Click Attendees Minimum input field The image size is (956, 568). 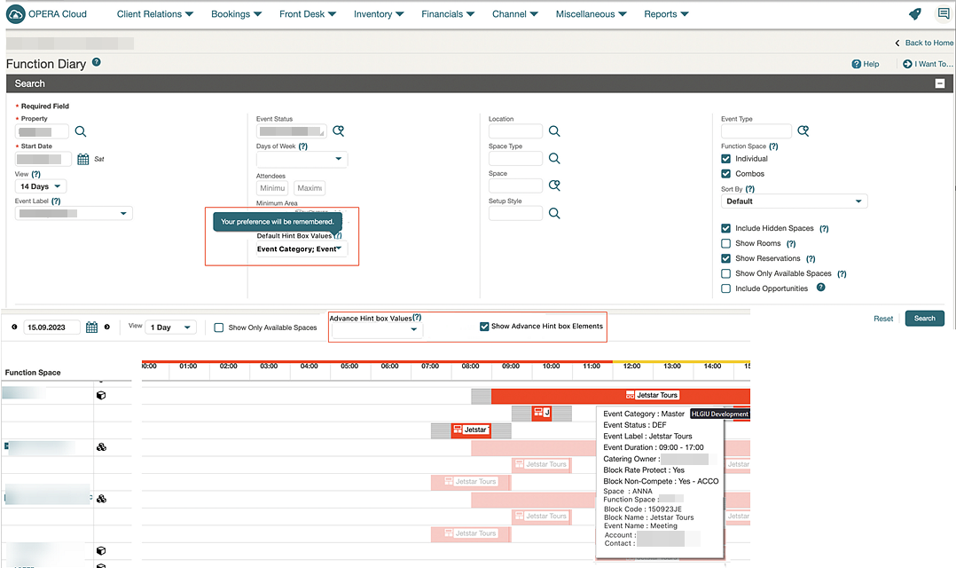272,188
